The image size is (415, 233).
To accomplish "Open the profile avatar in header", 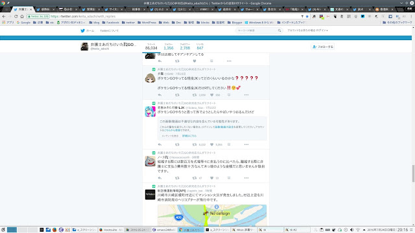I will coord(84,47).
